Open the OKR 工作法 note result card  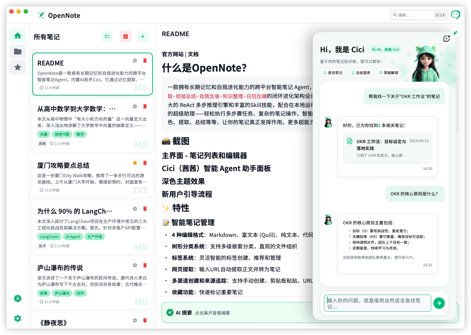[388, 148]
